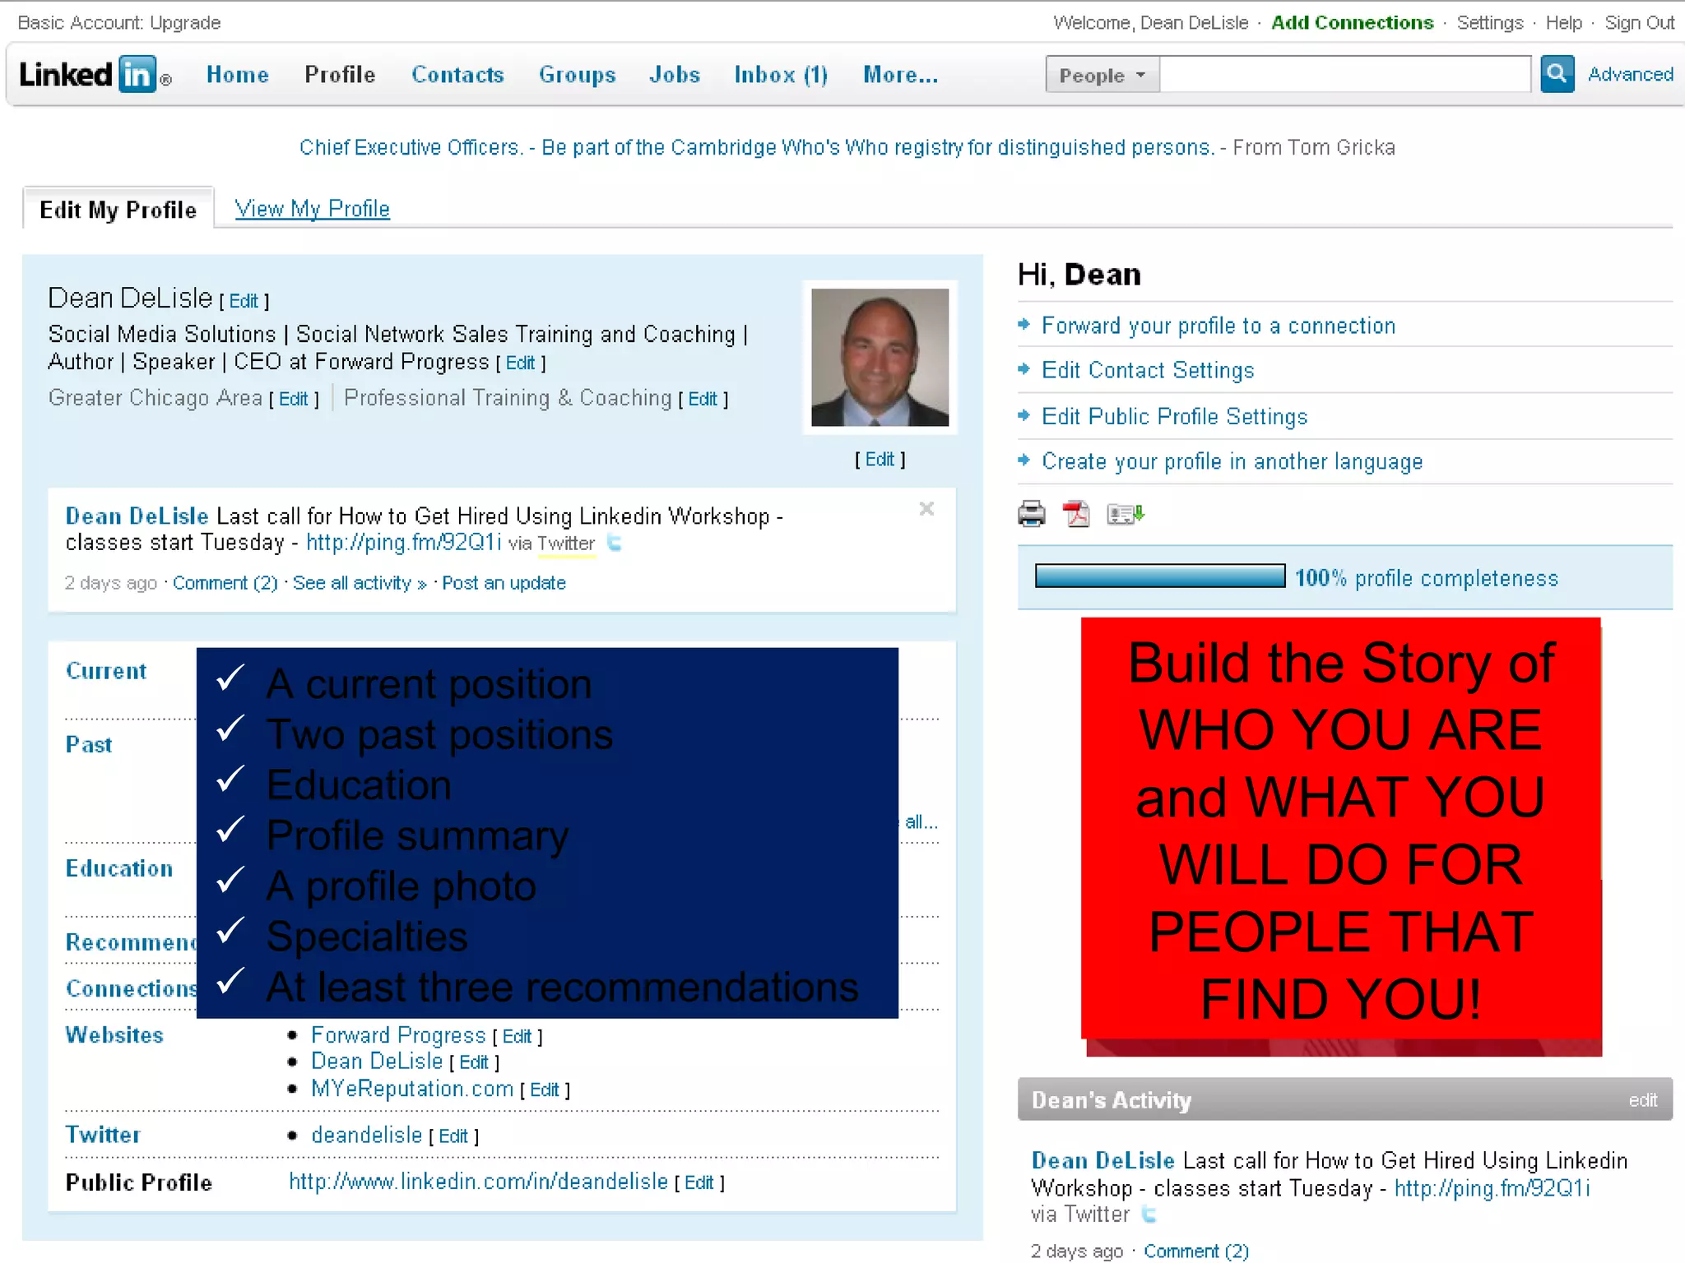Open the People search dropdown
Screen dimensions: 1685x1263
click(1102, 75)
